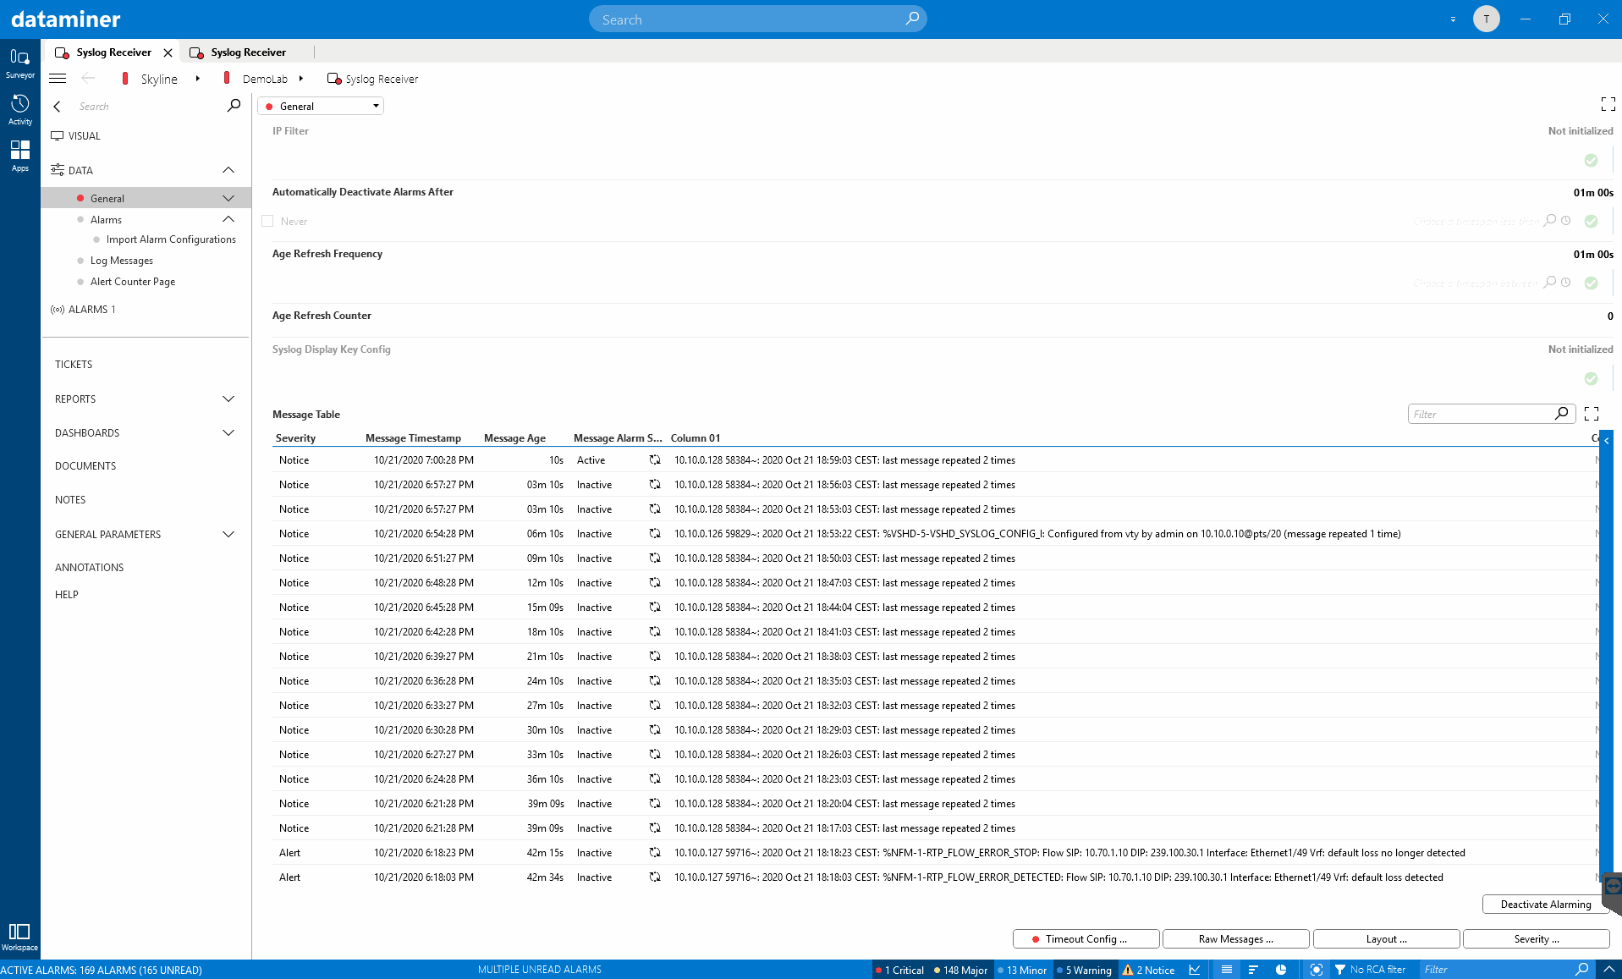Open Raw Messages dialog
1622x979 pixels.
[x=1234, y=938]
